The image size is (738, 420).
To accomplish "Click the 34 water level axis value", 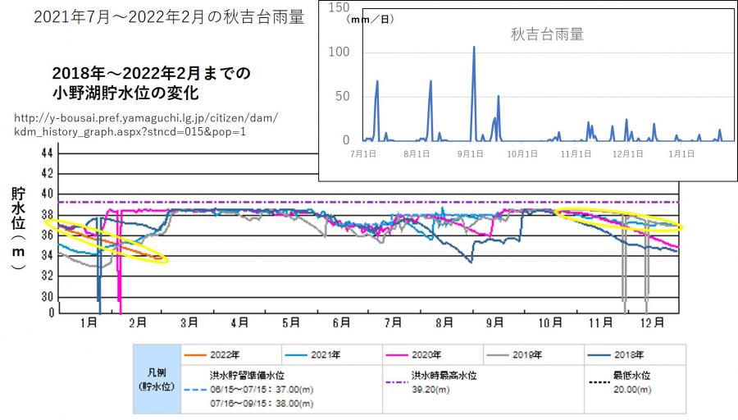I will pyautogui.click(x=48, y=256).
